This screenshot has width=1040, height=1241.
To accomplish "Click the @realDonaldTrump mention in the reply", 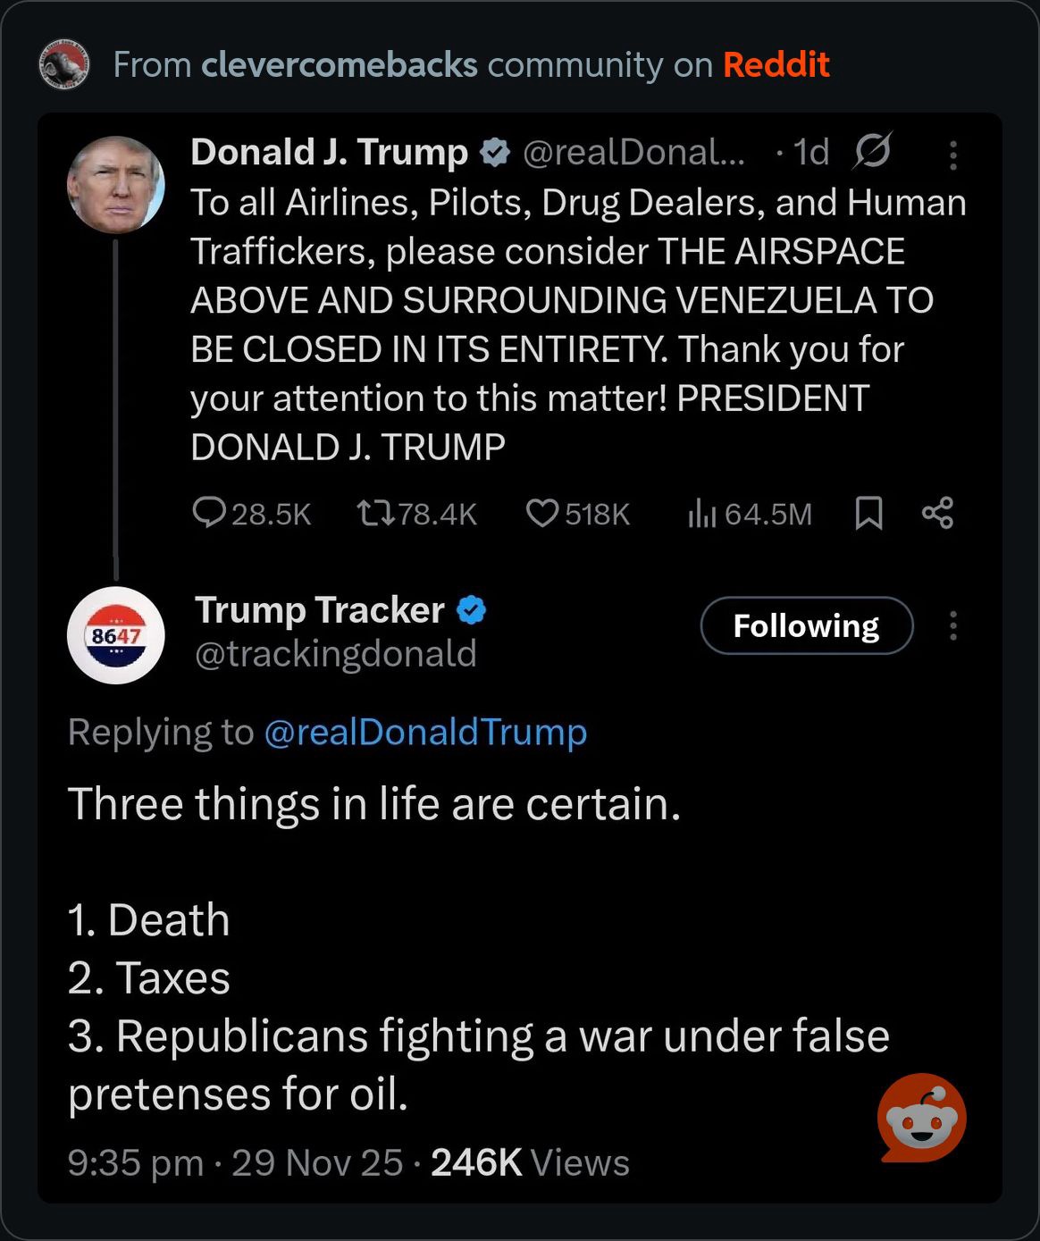I will [425, 732].
